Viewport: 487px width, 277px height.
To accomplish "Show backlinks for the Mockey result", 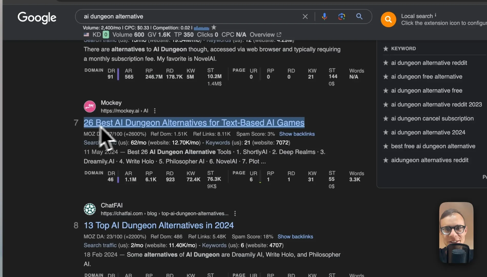I will [297, 134].
